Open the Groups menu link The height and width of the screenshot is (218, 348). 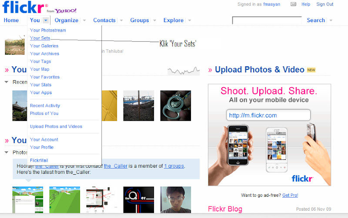pos(139,20)
